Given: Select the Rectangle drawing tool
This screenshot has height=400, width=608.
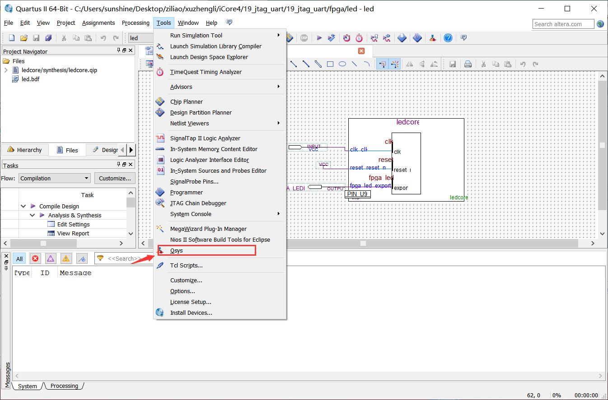Looking at the screenshot, I should pos(330,64).
